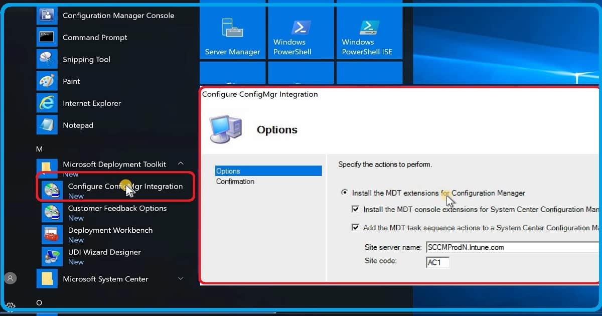Click the user account icon
The width and height of the screenshot is (602, 316).
click(11, 278)
